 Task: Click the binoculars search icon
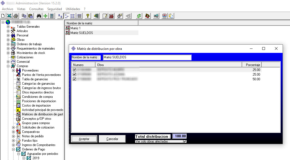(x=39, y=16)
